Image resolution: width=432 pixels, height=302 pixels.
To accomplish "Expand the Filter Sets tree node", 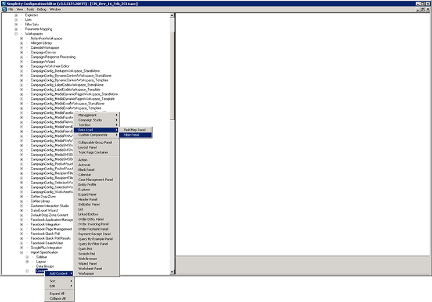I will click(16, 24).
